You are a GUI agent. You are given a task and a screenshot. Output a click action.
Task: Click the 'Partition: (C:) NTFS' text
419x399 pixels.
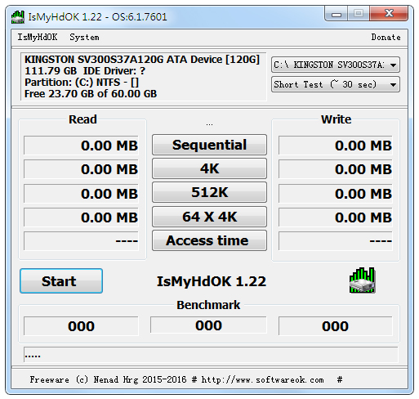coord(82,83)
